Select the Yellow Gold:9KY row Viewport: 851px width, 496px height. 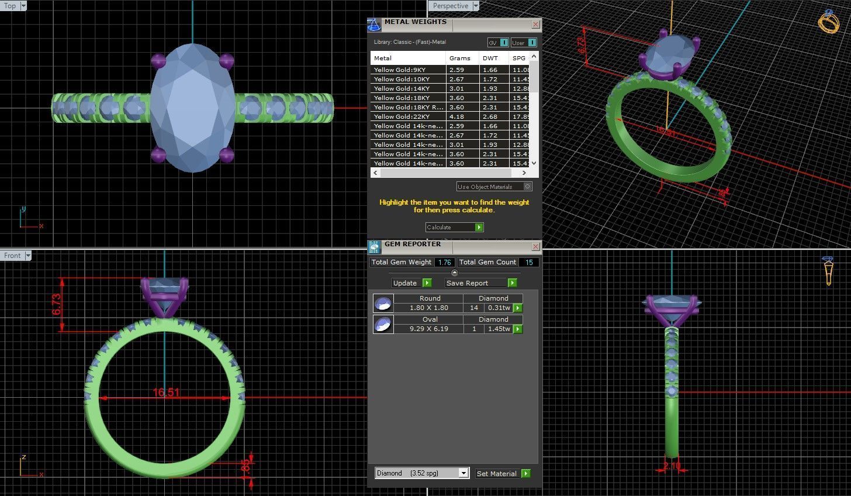tap(450, 70)
